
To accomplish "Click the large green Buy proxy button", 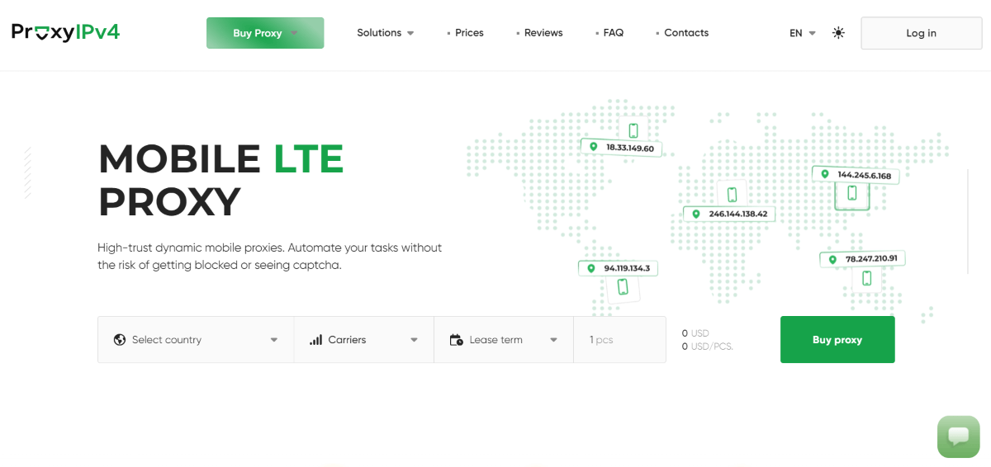I will click(x=837, y=340).
